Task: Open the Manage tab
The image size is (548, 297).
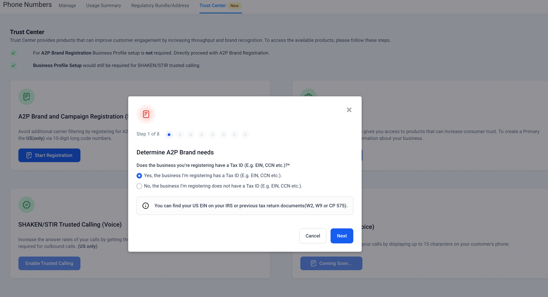Action: pos(67,5)
